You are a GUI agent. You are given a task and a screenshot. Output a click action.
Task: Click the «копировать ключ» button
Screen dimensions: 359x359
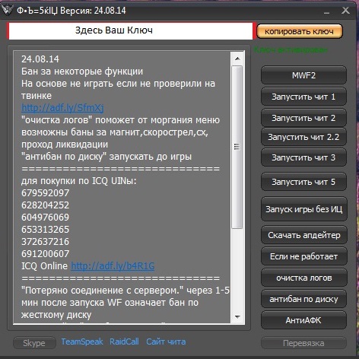(x=300, y=31)
